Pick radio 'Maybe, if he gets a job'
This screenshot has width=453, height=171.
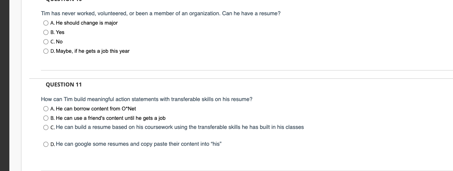(x=46, y=51)
